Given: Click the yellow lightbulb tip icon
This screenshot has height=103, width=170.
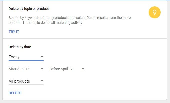Looking at the screenshot, I should [155, 12].
